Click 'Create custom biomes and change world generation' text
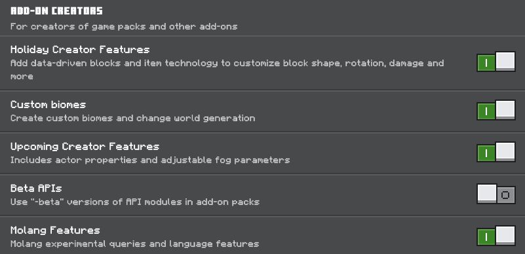Screen dimensions: 525x254 132,118
